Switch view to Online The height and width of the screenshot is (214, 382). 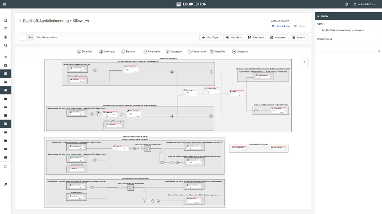pos(300,26)
